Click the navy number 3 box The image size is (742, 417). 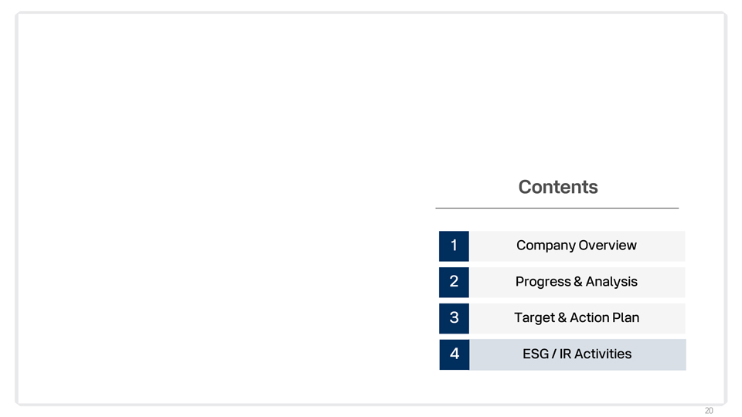(x=454, y=317)
